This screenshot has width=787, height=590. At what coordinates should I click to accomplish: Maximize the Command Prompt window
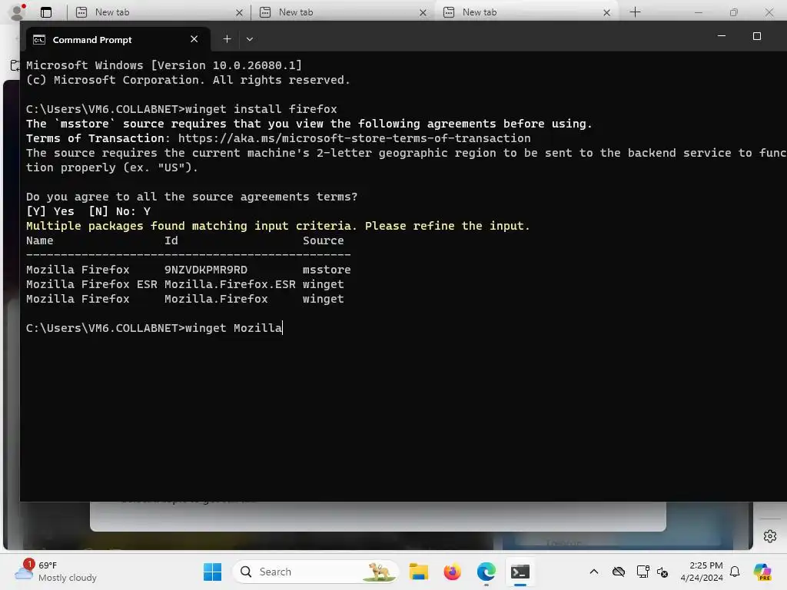coord(757,36)
